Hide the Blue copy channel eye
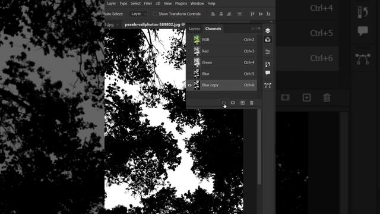380x214 pixels. click(x=189, y=85)
